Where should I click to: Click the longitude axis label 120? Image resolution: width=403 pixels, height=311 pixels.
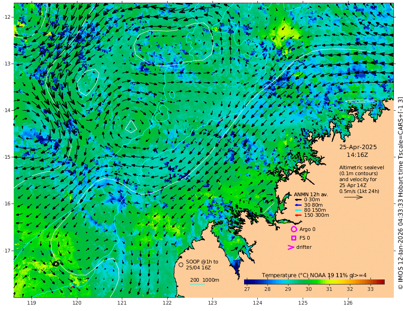[x=77, y=303]
